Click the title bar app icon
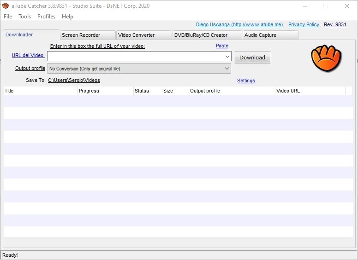358x260 pixels. click(5, 6)
